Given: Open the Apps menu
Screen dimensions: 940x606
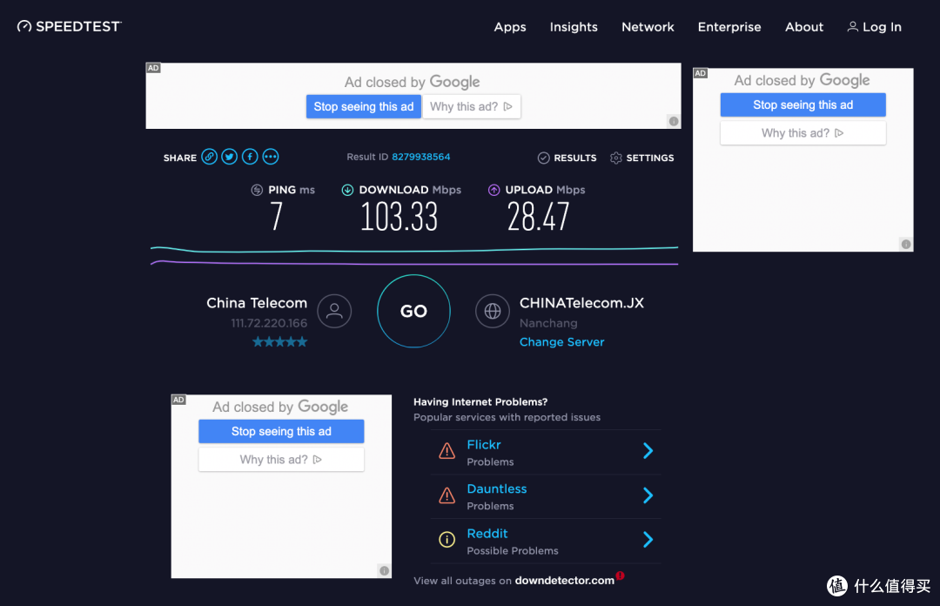Looking at the screenshot, I should click(x=509, y=27).
